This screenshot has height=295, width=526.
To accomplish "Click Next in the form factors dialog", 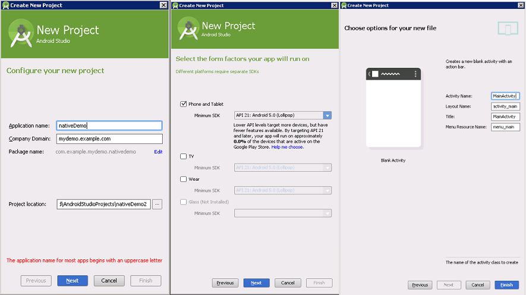I will point(256,283).
